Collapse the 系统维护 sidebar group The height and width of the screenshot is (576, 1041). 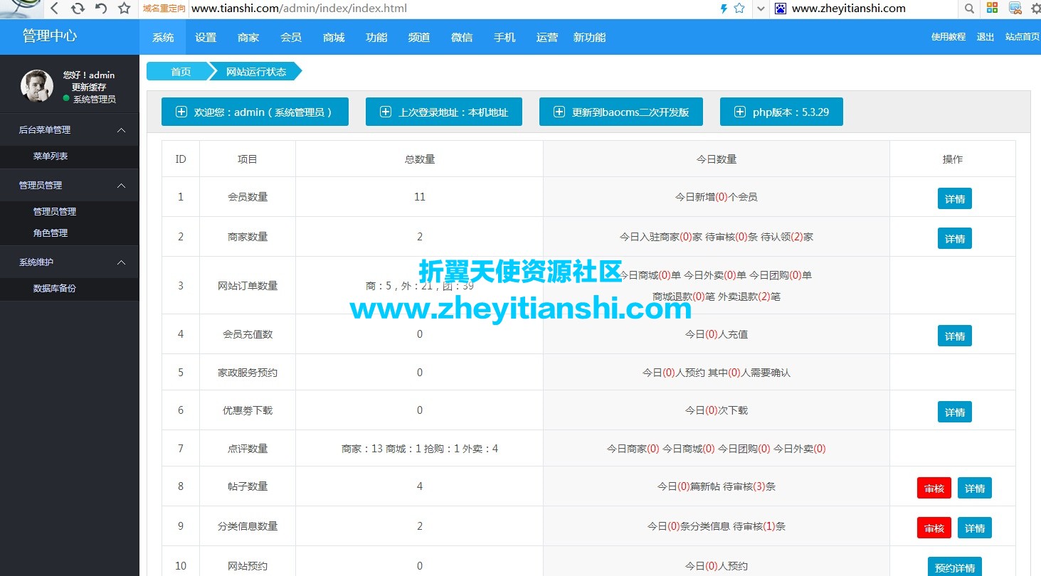(x=121, y=262)
